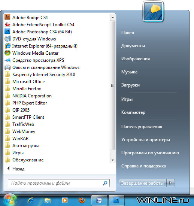Click the 'NVIDIA Corporation' text
This screenshot has height=206, width=194.
32,96
